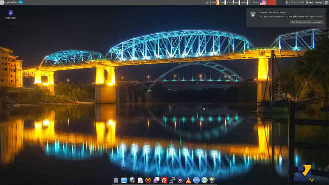Open the US flag keyboard layout switcher
329x185 pixels.
point(263,2)
